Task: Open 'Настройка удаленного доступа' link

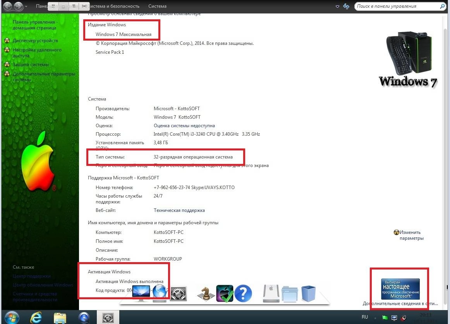Action: pos(37,53)
